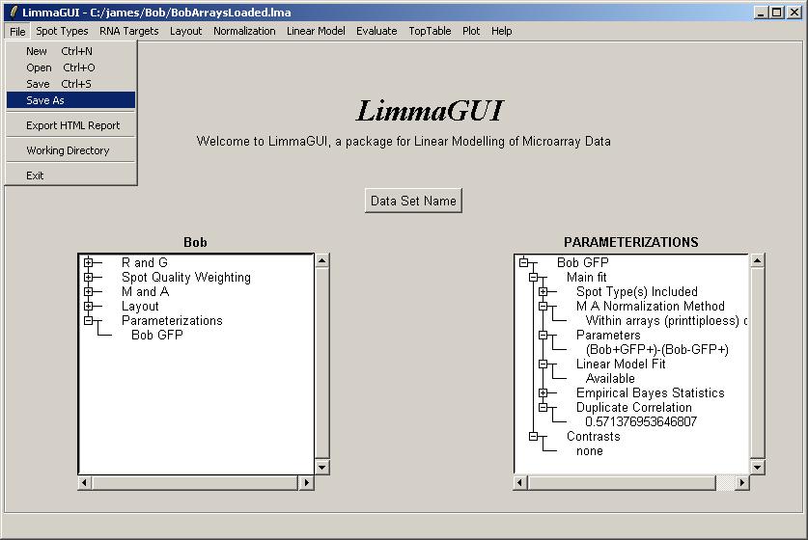Screen dimensions: 808x540
Task: Collapse the Parameterizations node in Bob tree
Action: point(89,320)
